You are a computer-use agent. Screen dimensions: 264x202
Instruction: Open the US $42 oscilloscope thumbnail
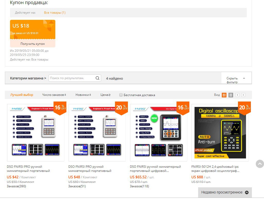coord(36,132)
